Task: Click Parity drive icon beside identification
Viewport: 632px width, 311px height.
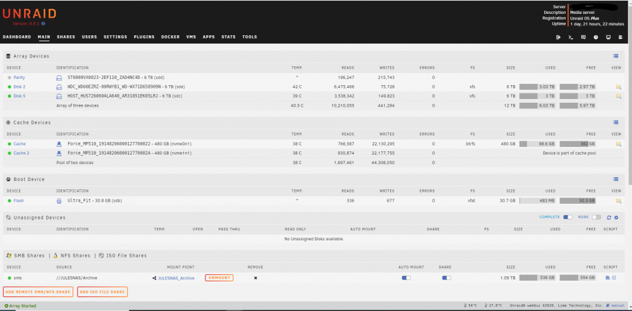Action: pyautogui.click(x=59, y=77)
